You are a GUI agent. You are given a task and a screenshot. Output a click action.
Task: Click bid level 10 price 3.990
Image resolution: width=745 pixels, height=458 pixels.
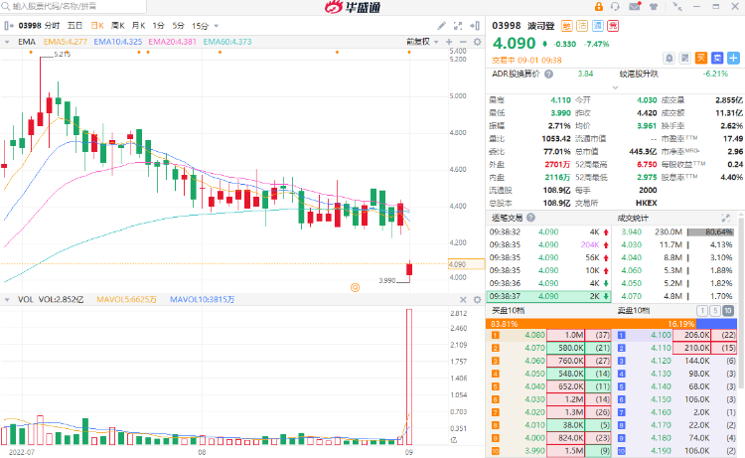pos(534,450)
